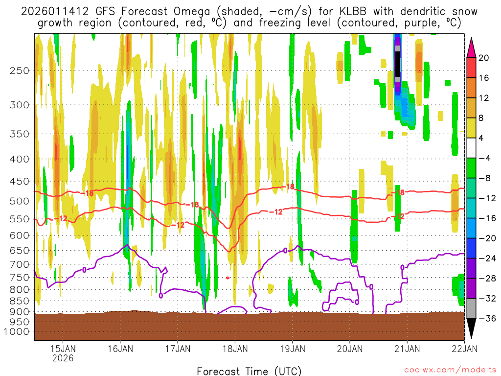This screenshot has height=376, width=501.
Task: Click the 21JAN date label on time axis
Action: coord(407,349)
